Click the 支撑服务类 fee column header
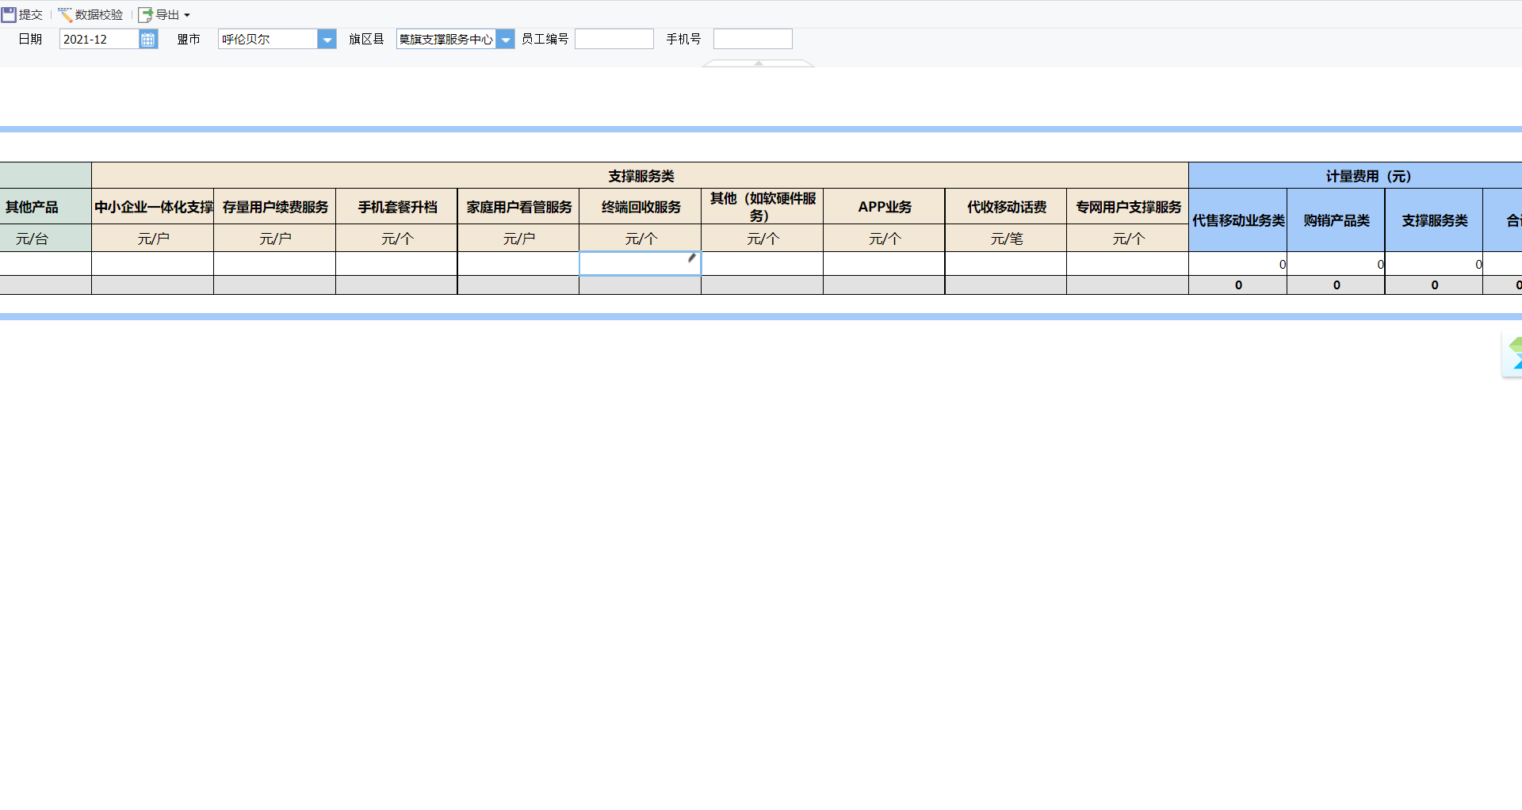 (x=1434, y=220)
